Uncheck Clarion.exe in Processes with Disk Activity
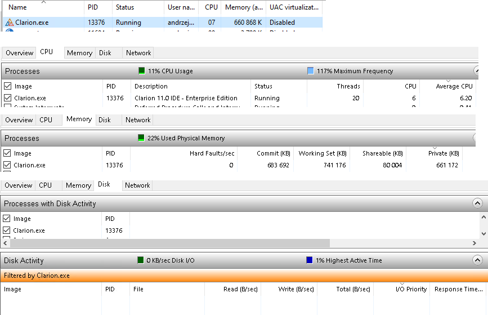Image resolution: width=488 pixels, height=315 pixels. pos(7,230)
